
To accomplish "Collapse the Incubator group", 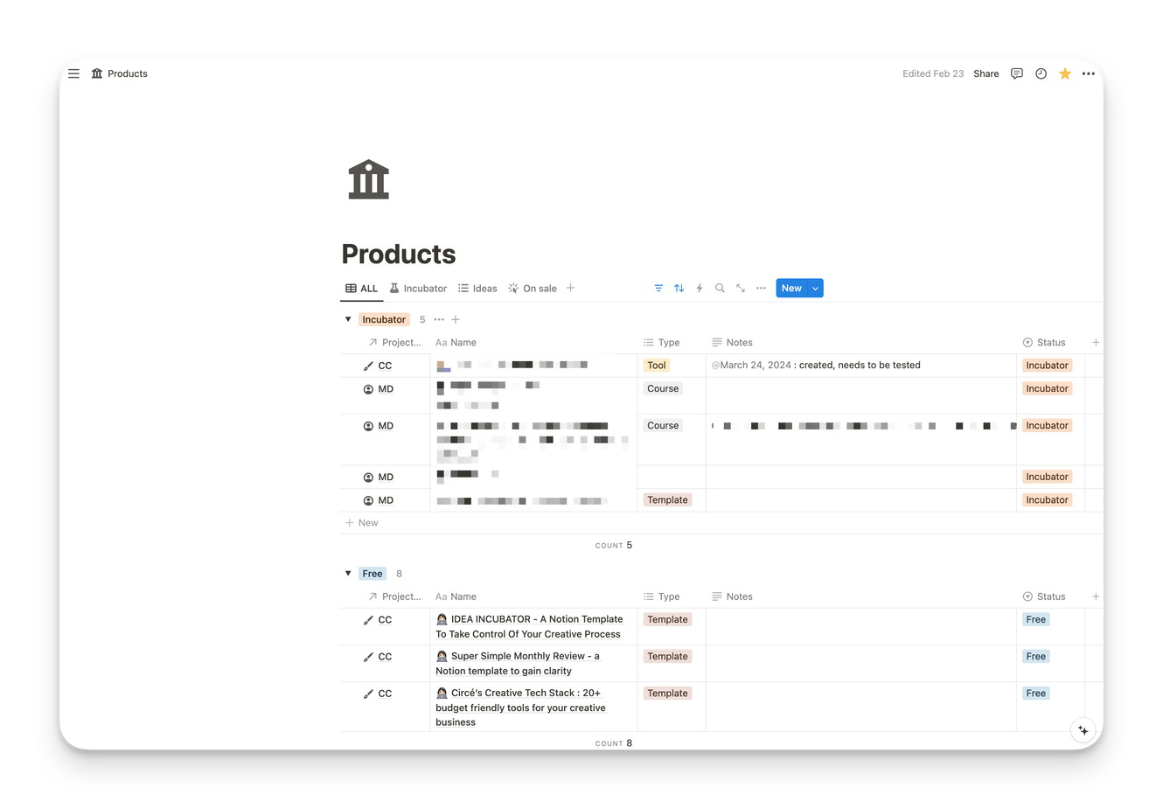I will pos(348,319).
